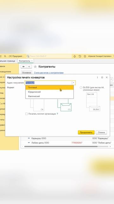The width and height of the screenshot is (114, 204).
Task: Click the search magnifier icon
Action: tap(28, 56)
